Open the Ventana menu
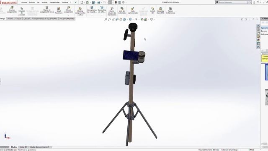 65,3
